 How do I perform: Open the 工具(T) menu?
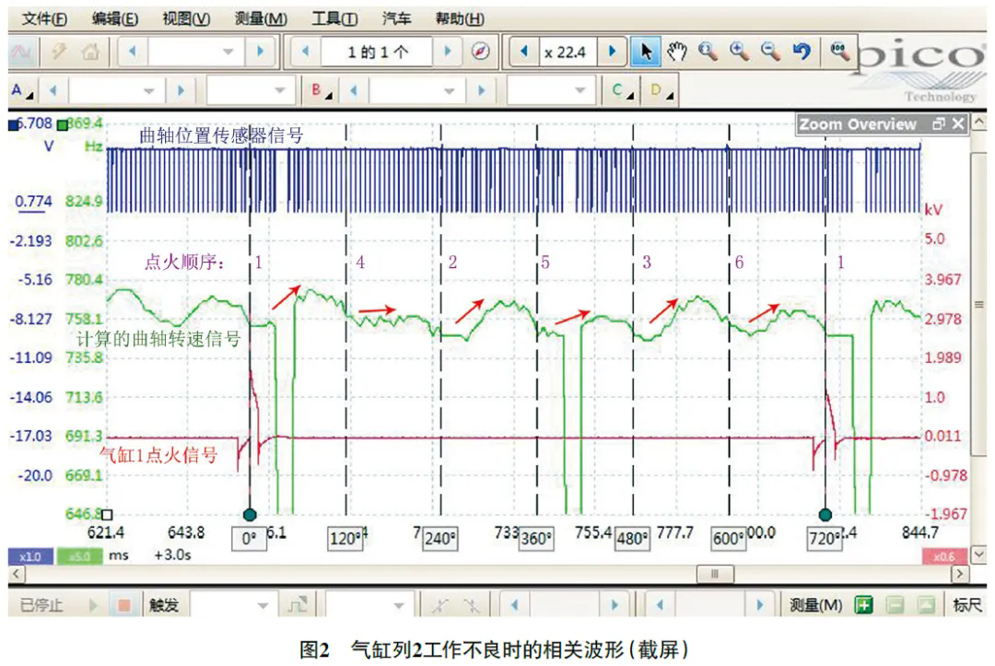(x=334, y=19)
